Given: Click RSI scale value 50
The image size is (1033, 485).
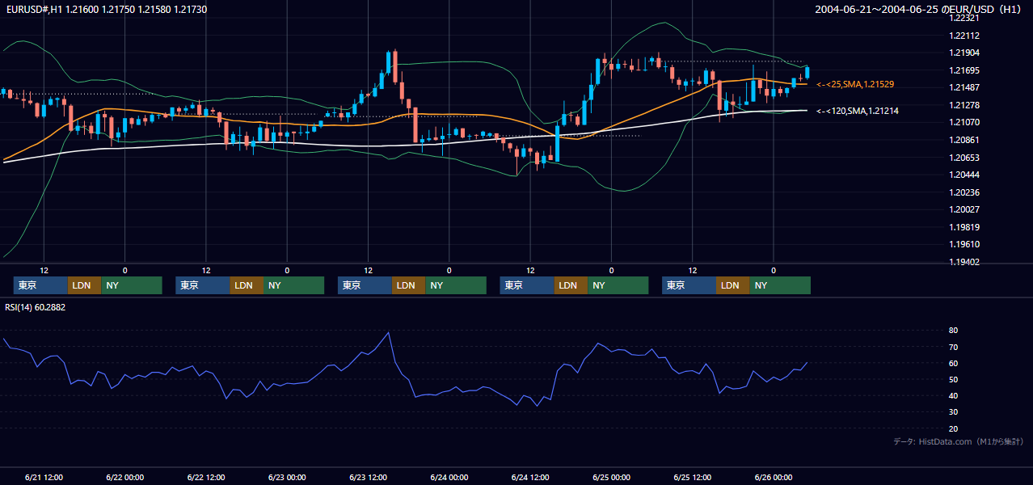Looking at the screenshot, I should coord(954,379).
